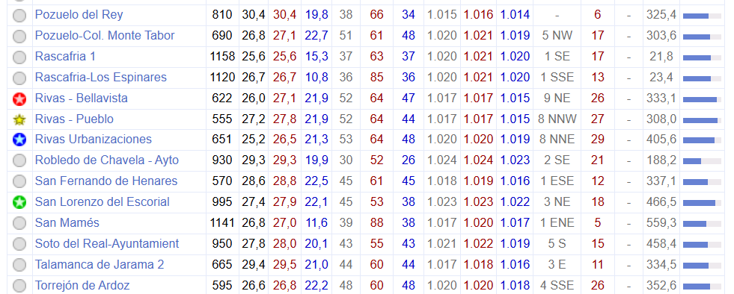Visit the Rivas Urbanizaciones station page

[x=94, y=139]
